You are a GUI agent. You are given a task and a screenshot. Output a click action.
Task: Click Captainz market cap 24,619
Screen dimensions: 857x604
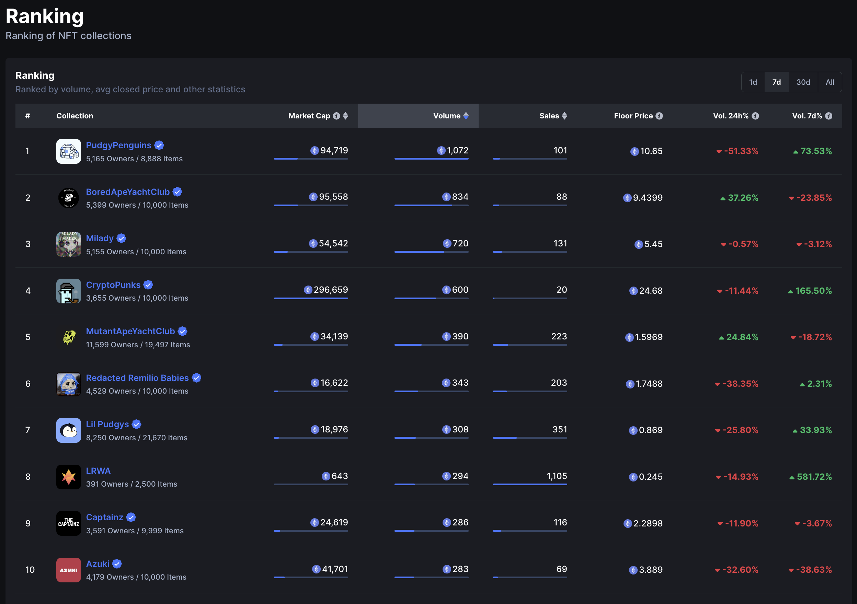[334, 523]
